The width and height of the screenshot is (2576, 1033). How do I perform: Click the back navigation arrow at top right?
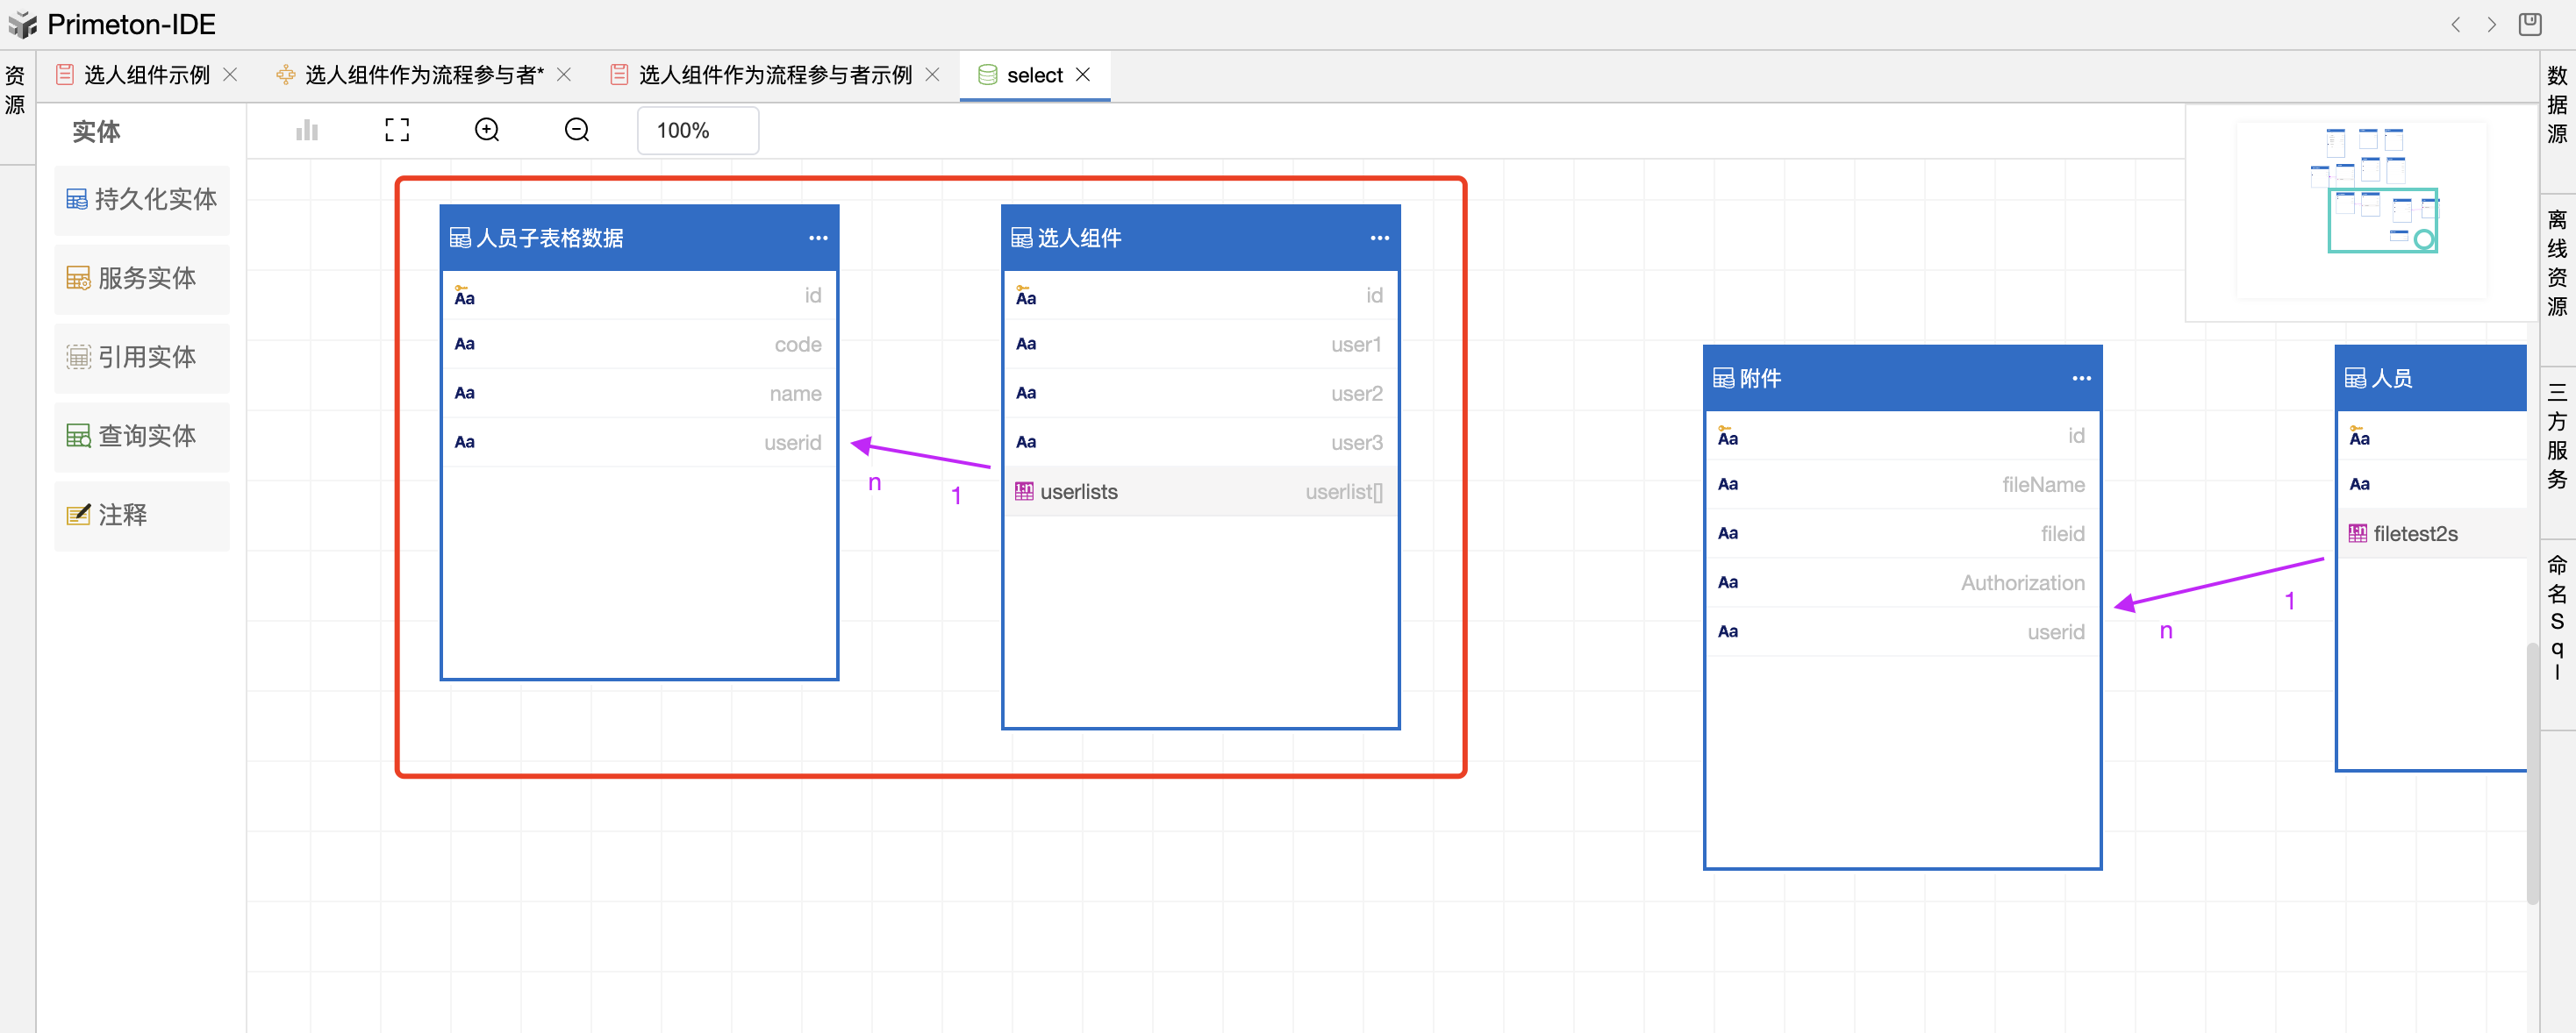tap(2455, 24)
